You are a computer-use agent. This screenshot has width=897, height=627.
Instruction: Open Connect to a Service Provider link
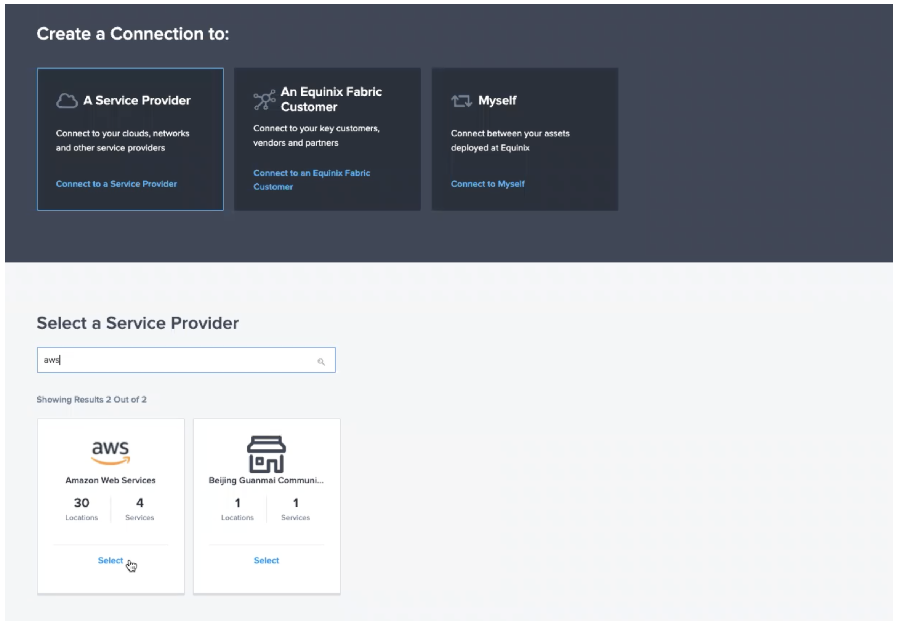117,184
